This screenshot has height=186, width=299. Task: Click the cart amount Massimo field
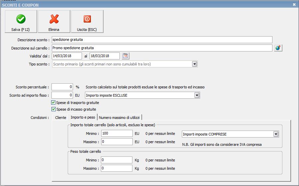click(117, 142)
